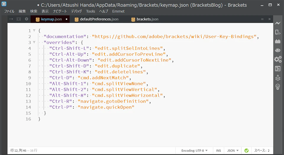284x155 pixels.
Task: Show more tabs with double chevron
Action: click(x=269, y=19)
